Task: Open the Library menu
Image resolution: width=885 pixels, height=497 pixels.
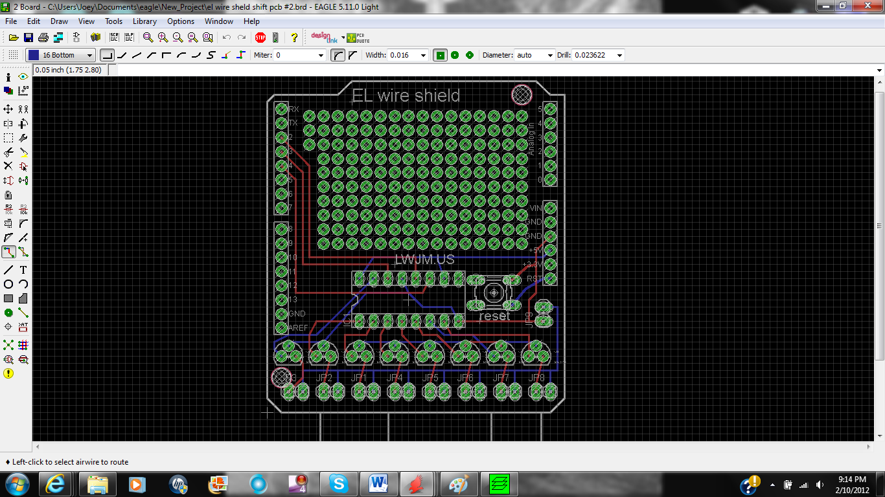Action: tap(144, 21)
